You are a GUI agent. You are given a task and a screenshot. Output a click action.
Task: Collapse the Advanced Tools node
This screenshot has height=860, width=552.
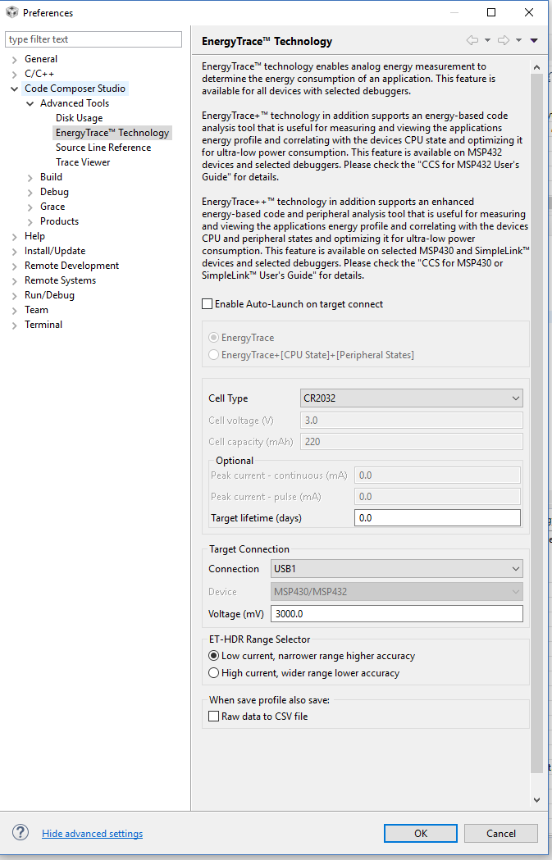(x=30, y=103)
